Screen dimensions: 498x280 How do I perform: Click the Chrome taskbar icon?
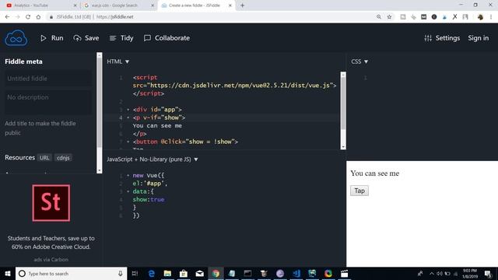point(216,273)
